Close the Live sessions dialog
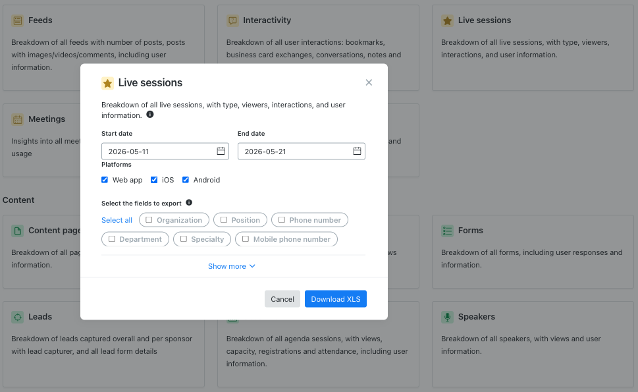Screen dimensions: 638x392 click(369, 82)
